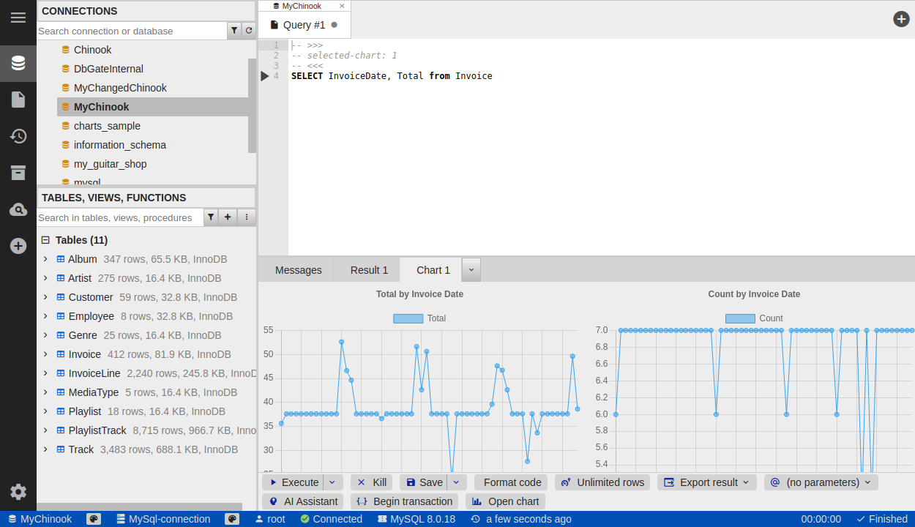Open query history sidebar icon
Screen dimensions: 915x527
(x=18, y=136)
